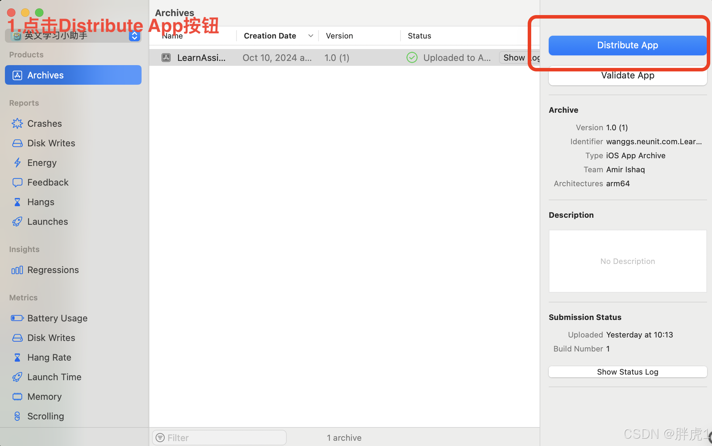Screen dimensions: 712x446
Task: Click the Launch Time rocket icon
Action: [17, 377]
